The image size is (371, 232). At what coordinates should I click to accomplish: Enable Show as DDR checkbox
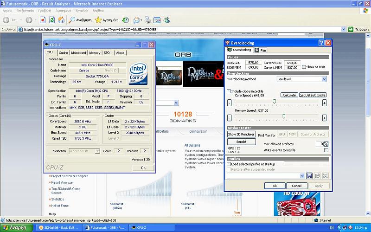coord(304,67)
